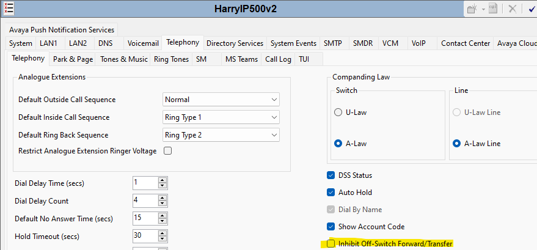Open the Default Inside Call Sequence dropdown

coord(221,117)
